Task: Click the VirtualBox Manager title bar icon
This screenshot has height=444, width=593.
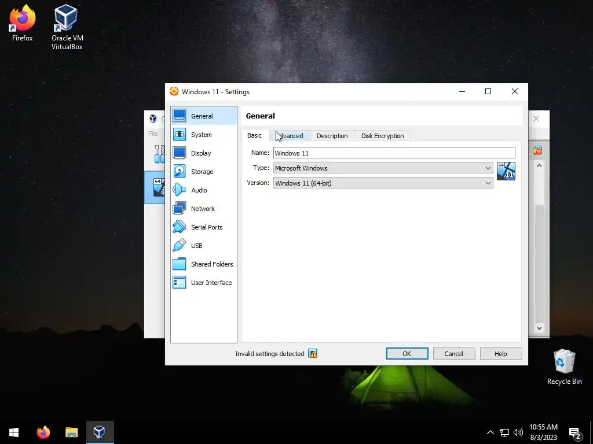Action: pos(153,119)
